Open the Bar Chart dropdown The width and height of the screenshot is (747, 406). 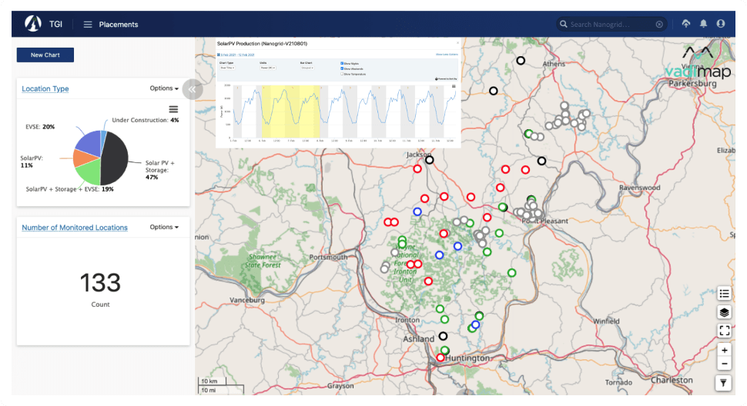click(307, 68)
